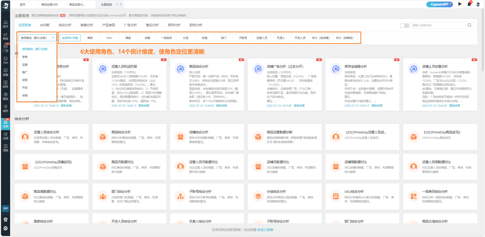Switch to the 综合分析 tab
This screenshot has height=237, width=485.
pos(65,25)
